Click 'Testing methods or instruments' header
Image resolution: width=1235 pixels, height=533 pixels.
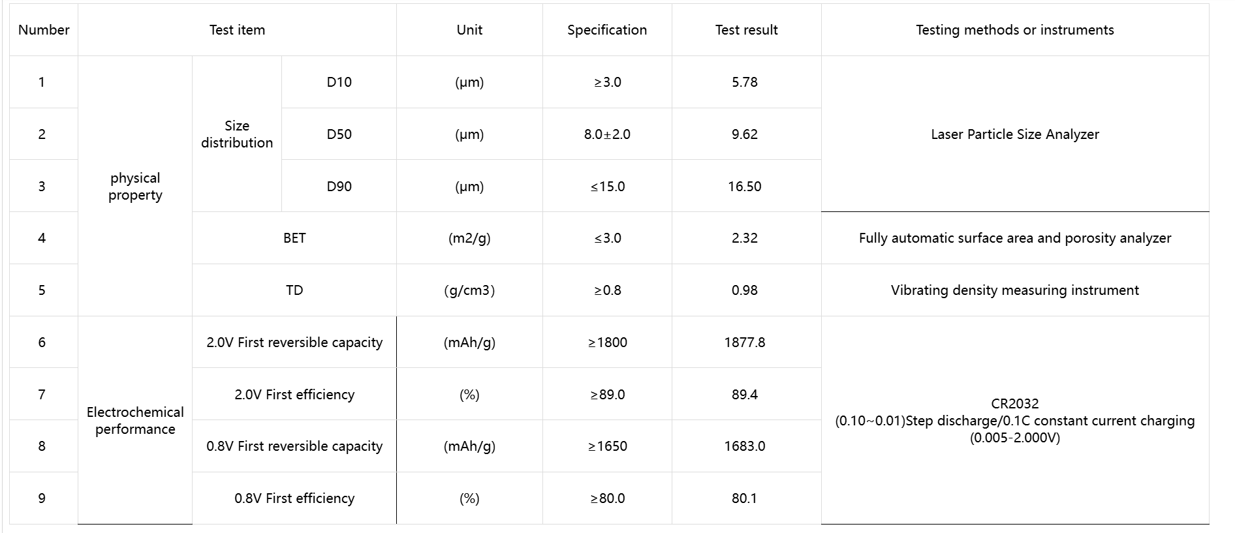pyautogui.click(x=1014, y=30)
